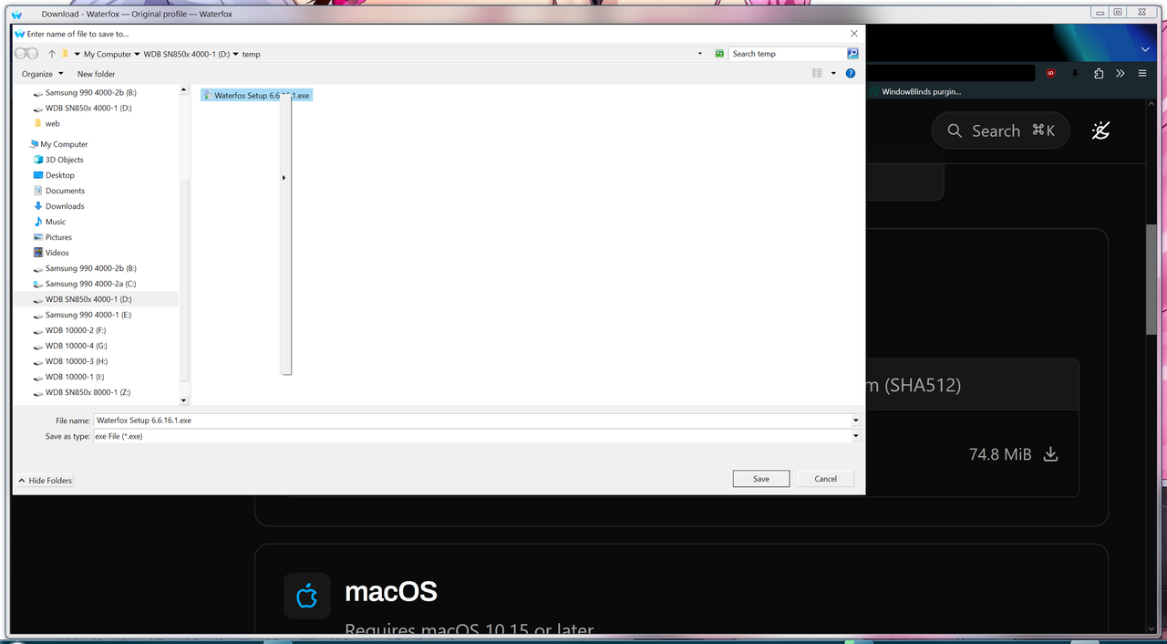Select the Waterfox Setup 6.6.16.1.exe file
Image resolution: width=1167 pixels, height=644 pixels.
(x=256, y=95)
